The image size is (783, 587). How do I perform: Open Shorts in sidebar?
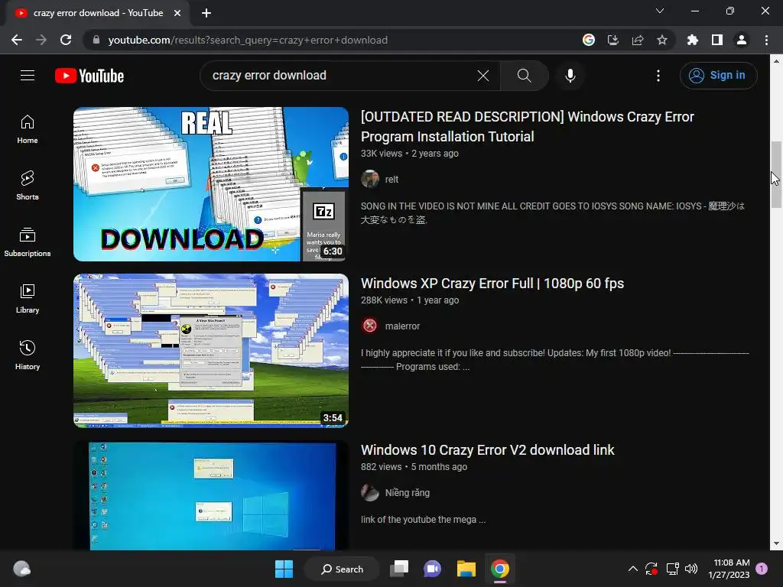click(x=28, y=186)
